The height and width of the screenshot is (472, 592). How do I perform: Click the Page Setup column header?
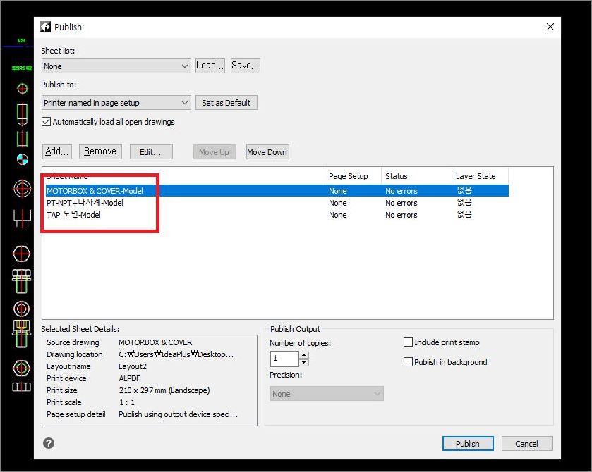[353, 176]
